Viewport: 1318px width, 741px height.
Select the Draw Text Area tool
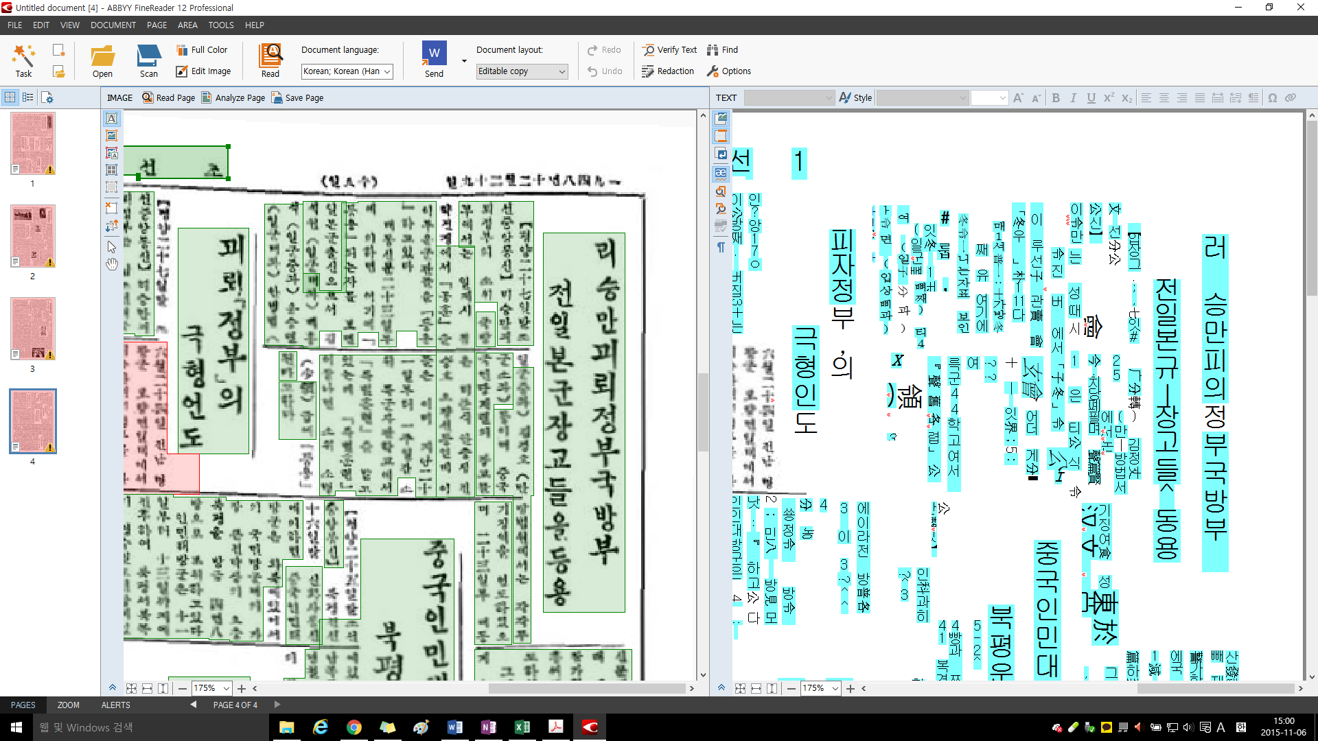pos(111,119)
